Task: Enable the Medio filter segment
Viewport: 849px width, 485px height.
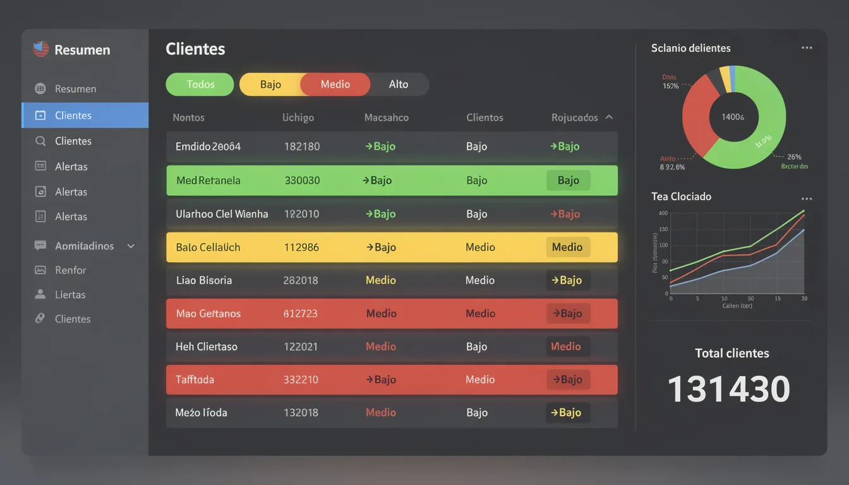Action: (x=335, y=84)
